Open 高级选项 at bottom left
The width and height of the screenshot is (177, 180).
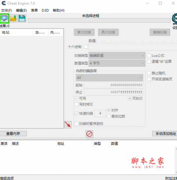[7, 178]
